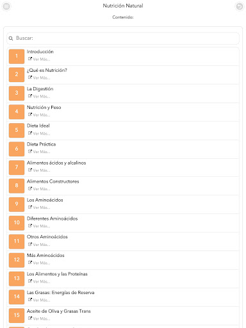The image size is (246, 328).
Task: Open the orange number 12 tile
Action: (x=17, y=259)
